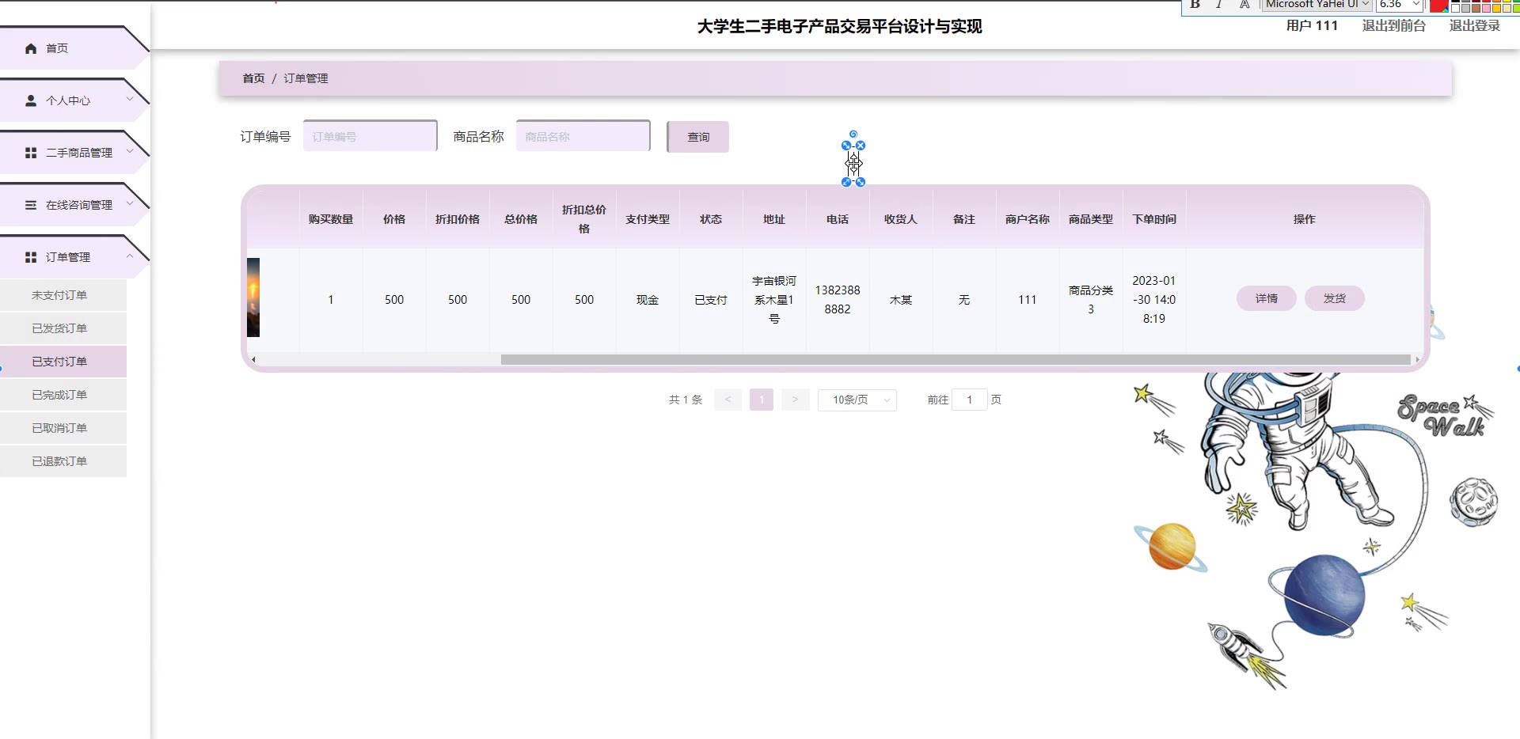Focus the 商品名称 input field
The height and width of the screenshot is (739, 1520).
583,136
